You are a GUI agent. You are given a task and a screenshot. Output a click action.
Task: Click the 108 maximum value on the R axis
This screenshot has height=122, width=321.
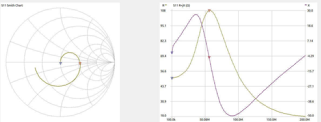(x=163, y=11)
